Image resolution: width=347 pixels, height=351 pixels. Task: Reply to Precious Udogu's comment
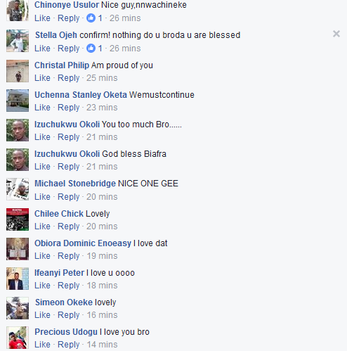(69, 345)
